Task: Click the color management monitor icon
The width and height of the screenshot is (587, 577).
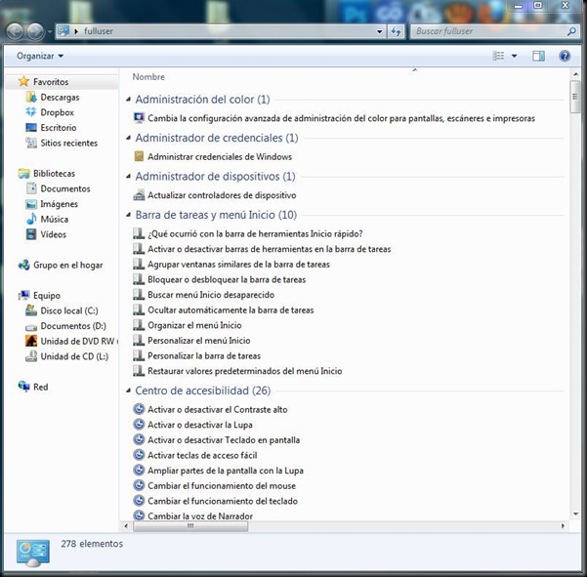Action: (139, 118)
